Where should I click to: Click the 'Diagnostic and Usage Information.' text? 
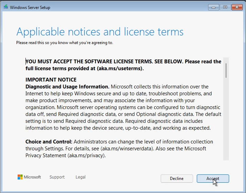[x=67, y=87]
